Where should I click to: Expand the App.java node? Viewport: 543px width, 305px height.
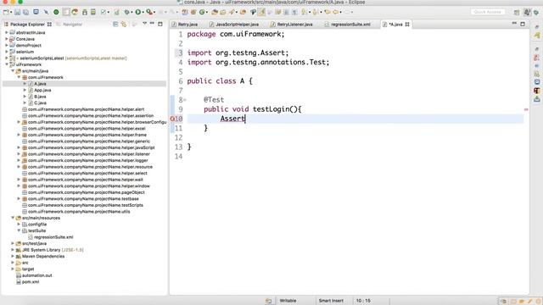(25, 91)
